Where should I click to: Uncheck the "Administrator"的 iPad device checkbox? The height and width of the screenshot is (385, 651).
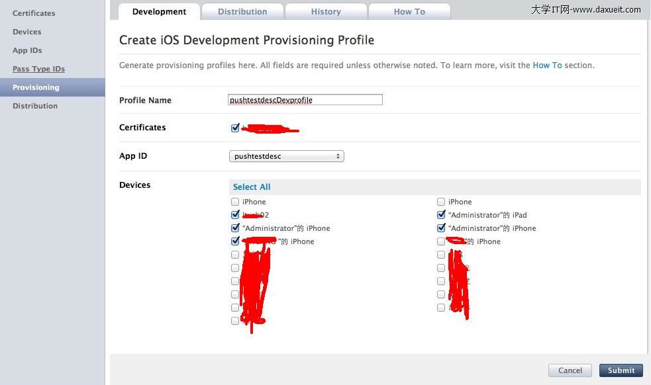(441, 215)
